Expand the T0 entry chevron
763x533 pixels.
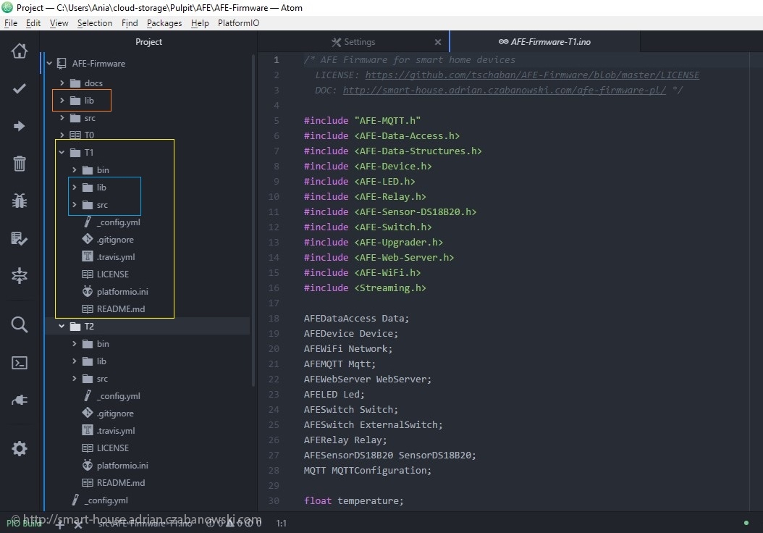pyautogui.click(x=62, y=135)
